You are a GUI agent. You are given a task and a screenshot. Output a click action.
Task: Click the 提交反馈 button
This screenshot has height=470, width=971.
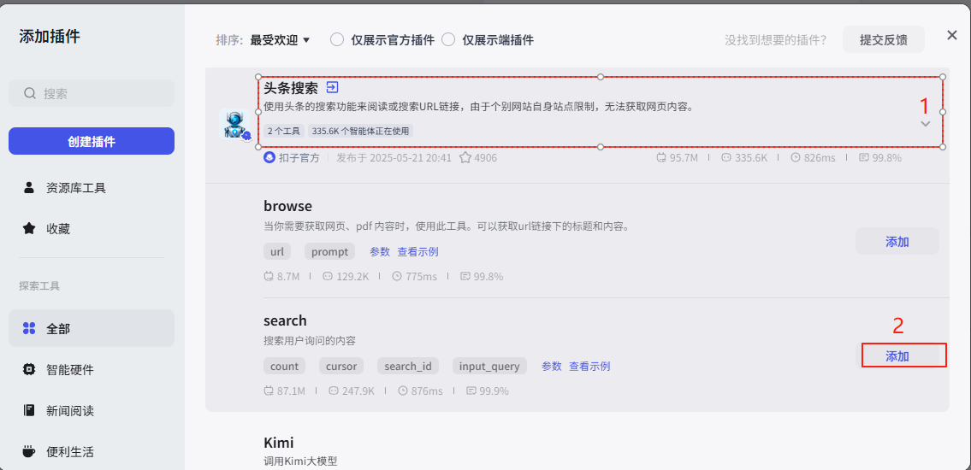(x=884, y=39)
